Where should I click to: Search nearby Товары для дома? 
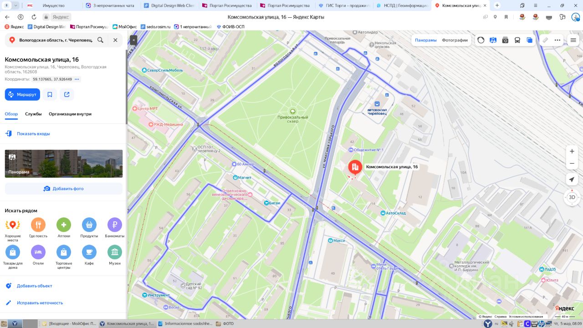pyautogui.click(x=13, y=257)
